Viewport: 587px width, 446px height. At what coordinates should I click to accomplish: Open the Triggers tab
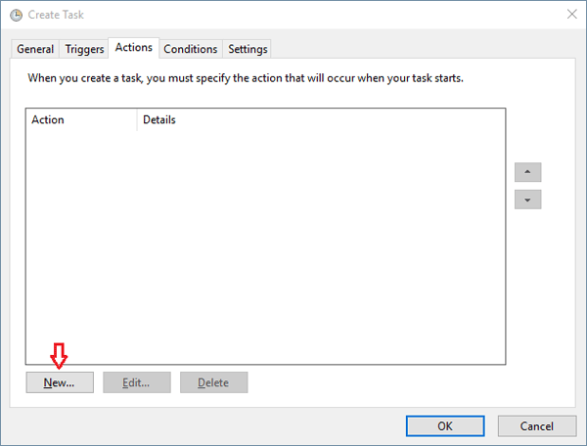pyautogui.click(x=84, y=49)
